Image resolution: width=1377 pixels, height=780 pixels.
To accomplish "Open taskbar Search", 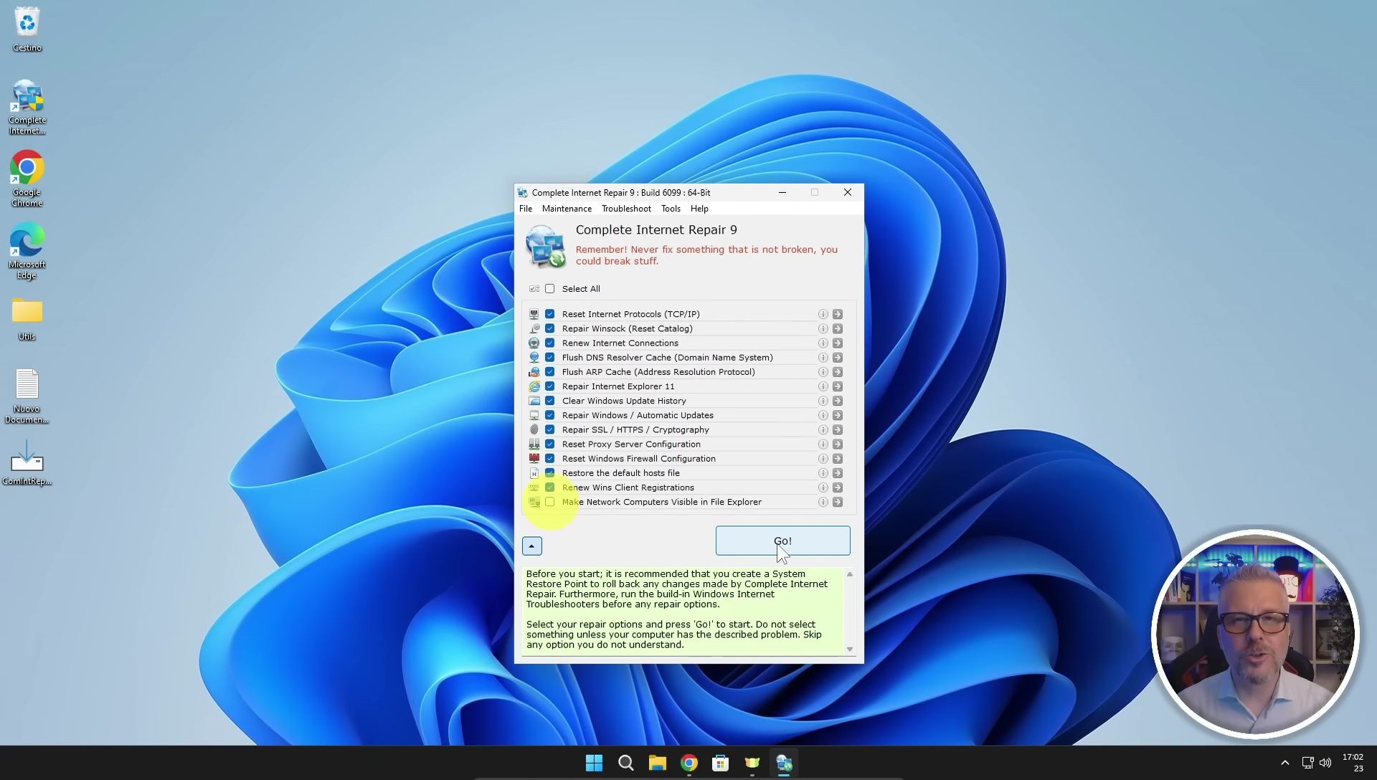I will coord(626,763).
